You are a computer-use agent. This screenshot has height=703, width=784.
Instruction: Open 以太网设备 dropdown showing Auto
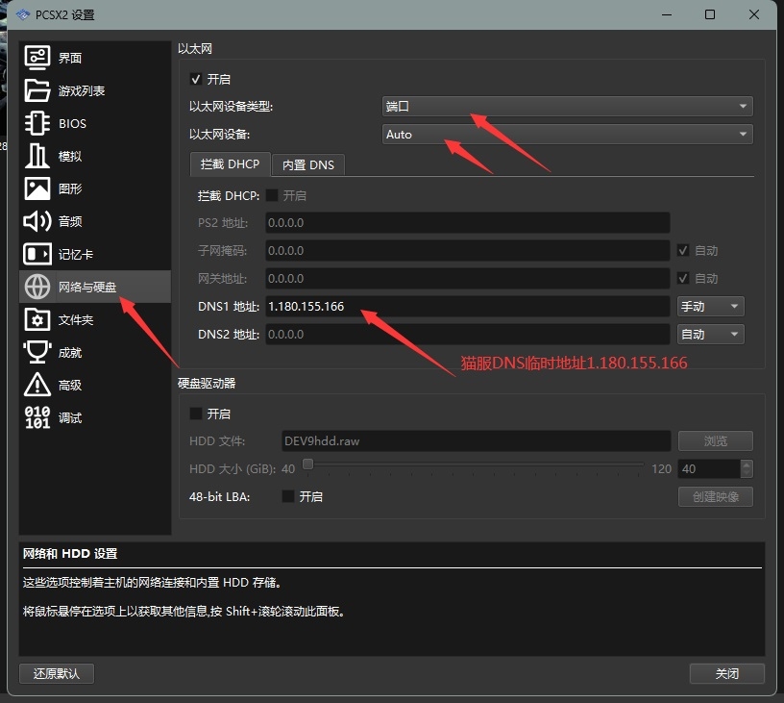[x=568, y=134]
